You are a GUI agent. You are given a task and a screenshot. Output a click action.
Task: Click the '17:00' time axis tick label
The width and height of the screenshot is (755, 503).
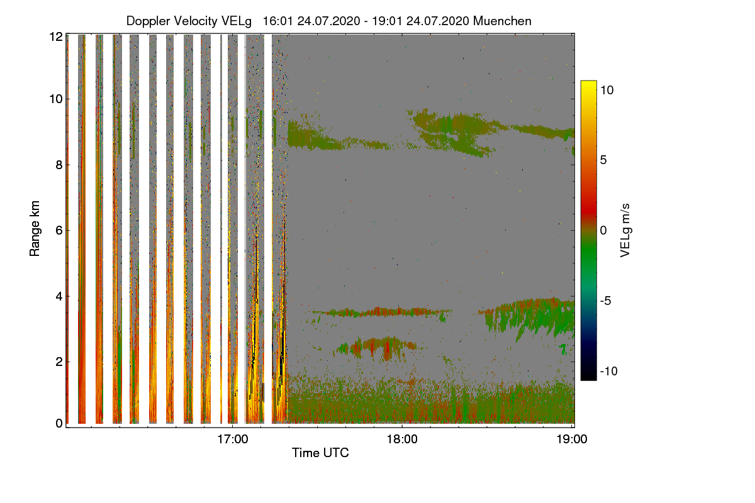pos(232,438)
